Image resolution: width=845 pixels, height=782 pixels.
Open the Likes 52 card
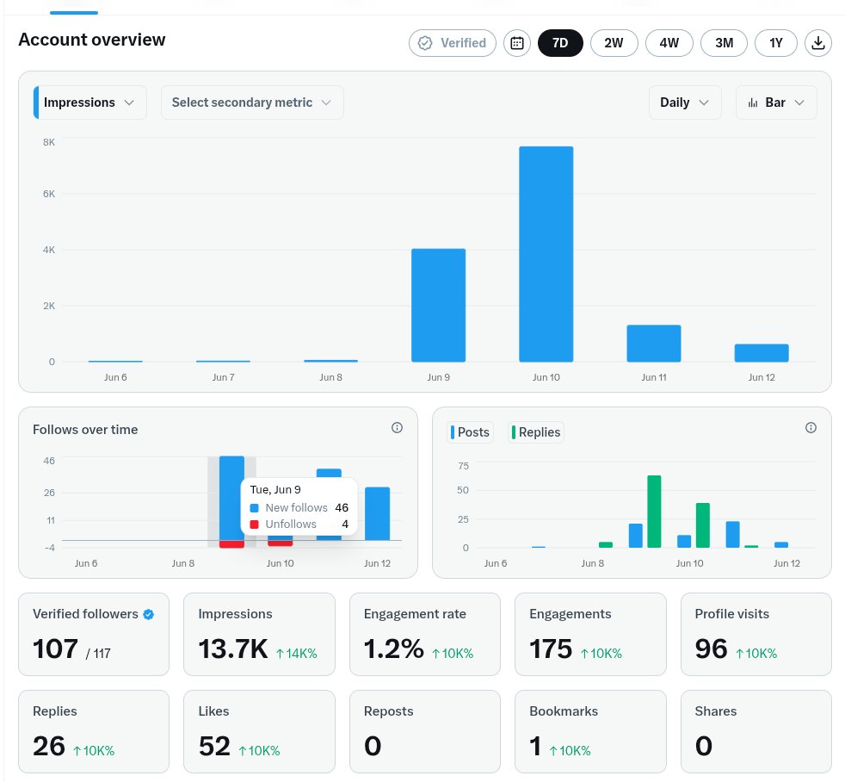tap(259, 732)
